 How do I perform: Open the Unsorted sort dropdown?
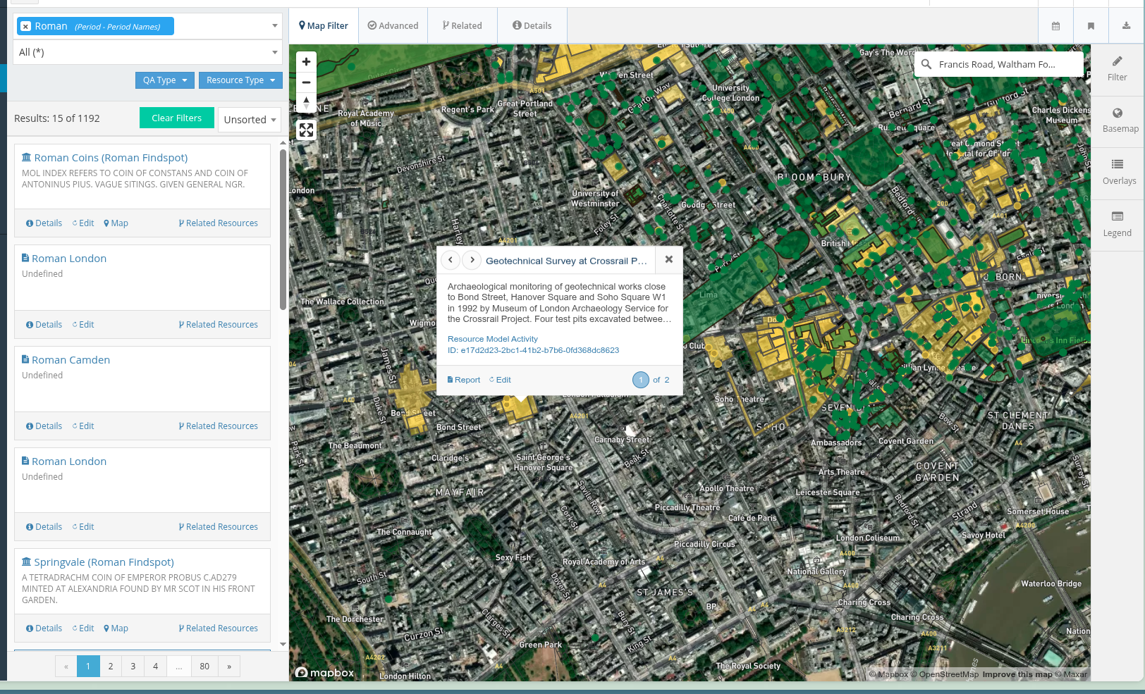click(x=250, y=120)
